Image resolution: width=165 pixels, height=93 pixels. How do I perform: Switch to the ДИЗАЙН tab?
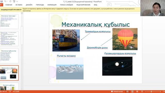point(29,5)
